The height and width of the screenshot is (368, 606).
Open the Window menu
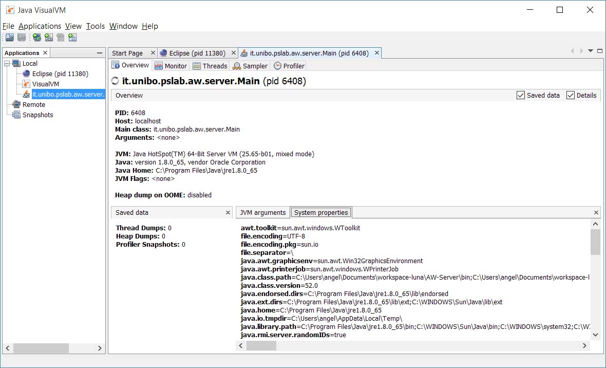tap(123, 26)
